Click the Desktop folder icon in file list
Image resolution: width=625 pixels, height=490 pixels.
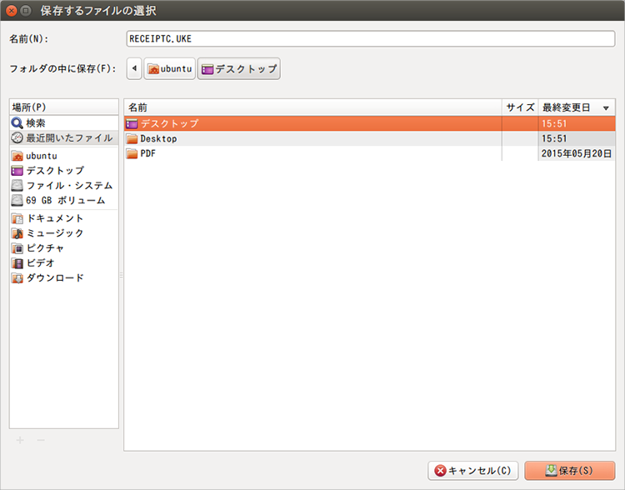[132, 138]
